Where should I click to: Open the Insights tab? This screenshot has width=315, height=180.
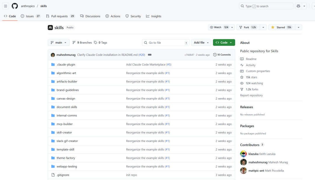tap(154, 16)
